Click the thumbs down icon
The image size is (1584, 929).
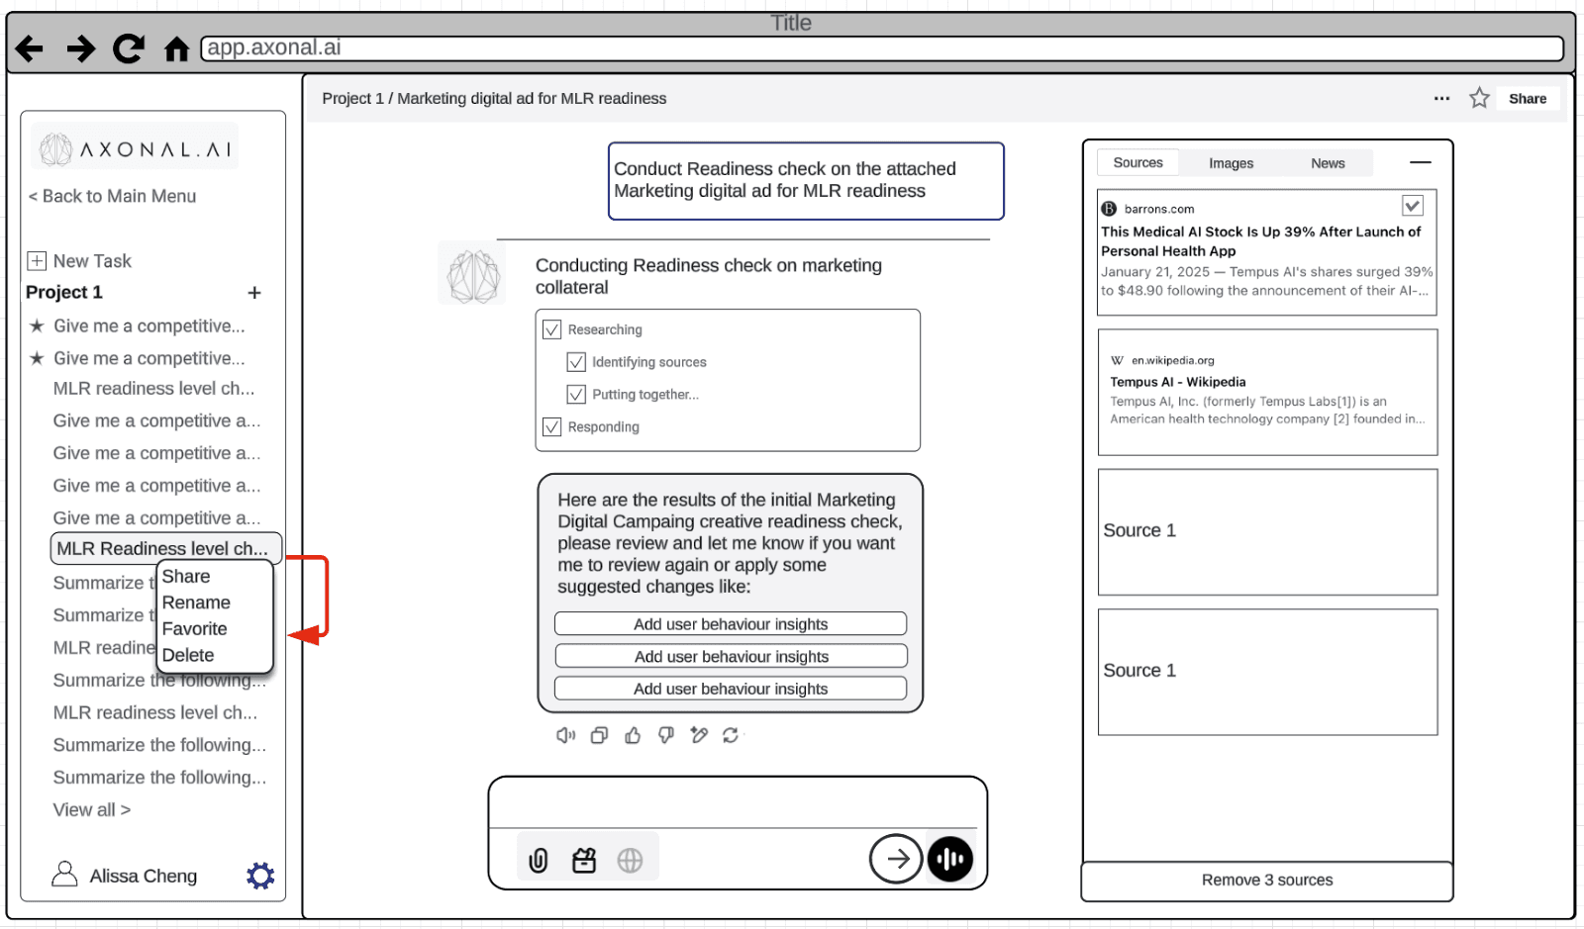click(666, 735)
